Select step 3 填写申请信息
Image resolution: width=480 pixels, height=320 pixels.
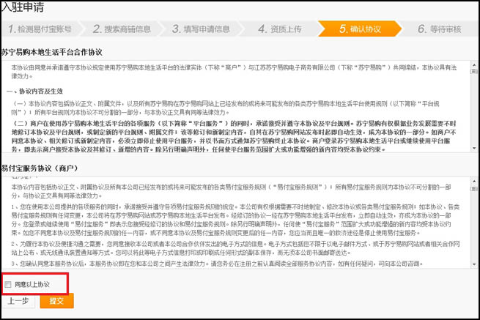[201, 29]
